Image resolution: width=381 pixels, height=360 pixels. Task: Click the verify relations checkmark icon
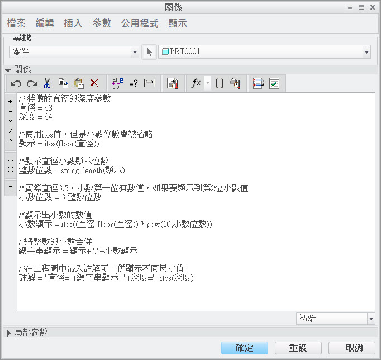point(274,83)
